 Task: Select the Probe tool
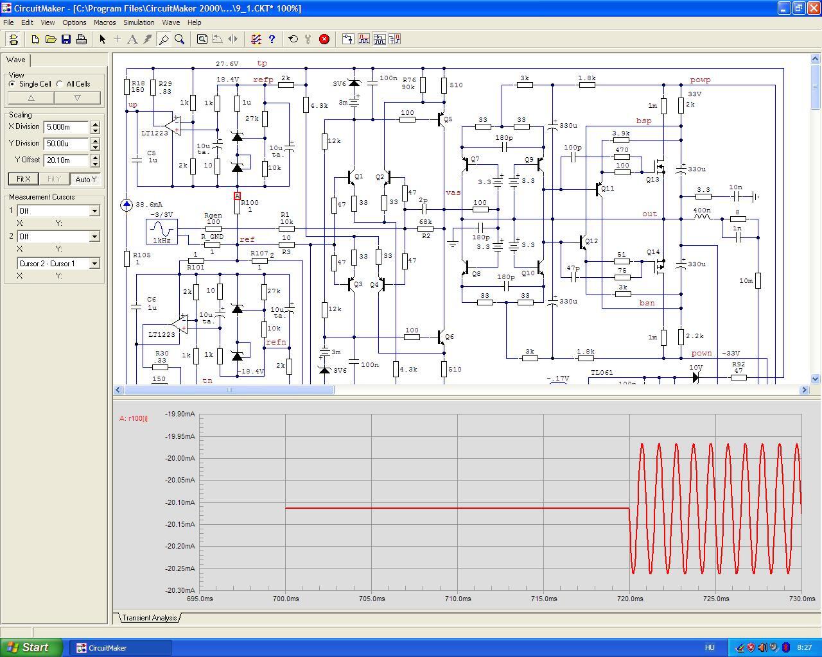(164, 39)
